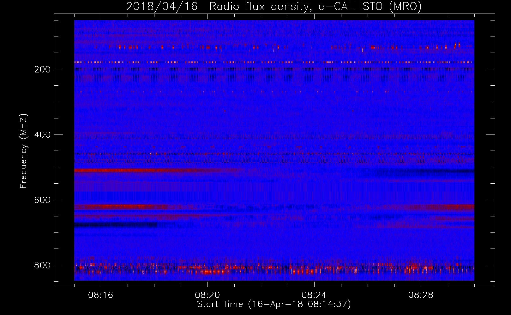Select the 08:24 time tick label
The height and width of the screenshot is (315, 511).
click(x=314, y=295)
